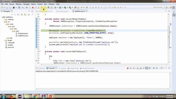Open PowerPoint from the taskbar

click(51, 97)
